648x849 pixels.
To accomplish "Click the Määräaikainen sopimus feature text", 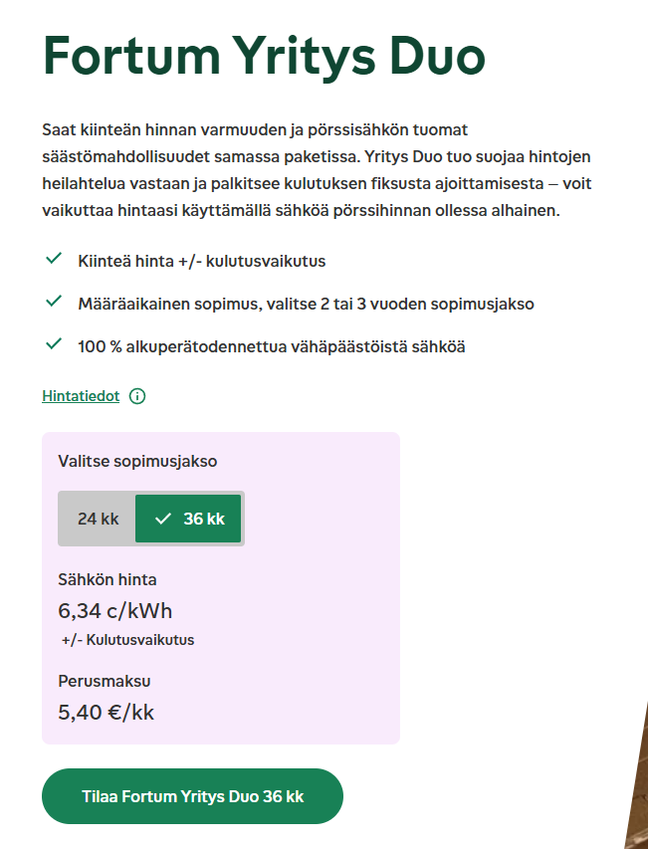I will (305, 304).
